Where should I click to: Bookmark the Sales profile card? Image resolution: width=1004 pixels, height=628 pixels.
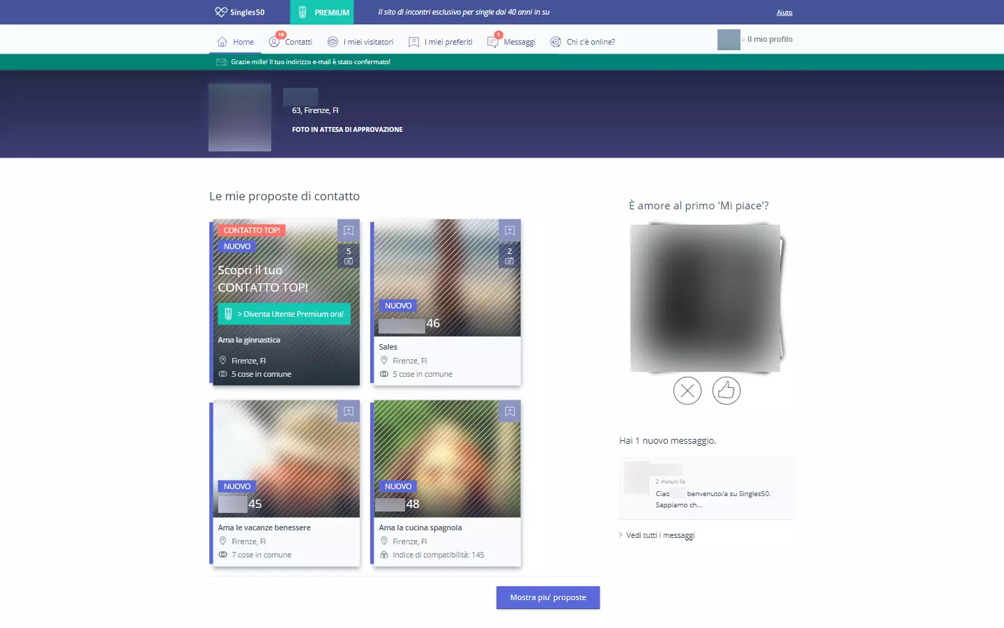point(510,230)
